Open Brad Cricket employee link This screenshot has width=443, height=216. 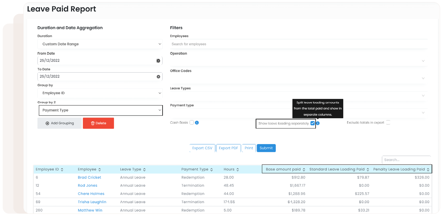click(89, 177)
